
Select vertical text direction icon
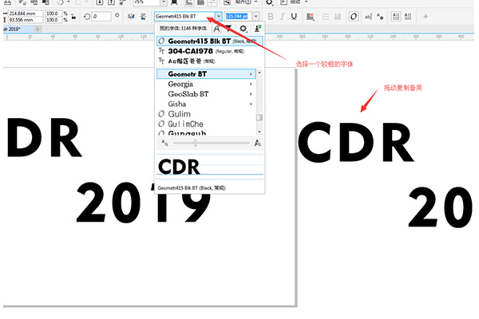[408, 17]
